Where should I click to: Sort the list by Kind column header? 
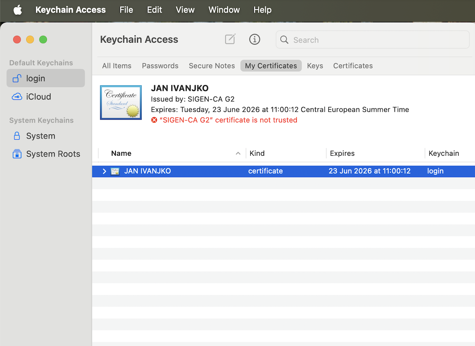pos(257,153)
